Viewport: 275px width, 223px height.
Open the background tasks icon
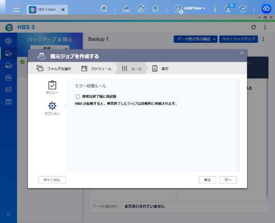[126, 8]
